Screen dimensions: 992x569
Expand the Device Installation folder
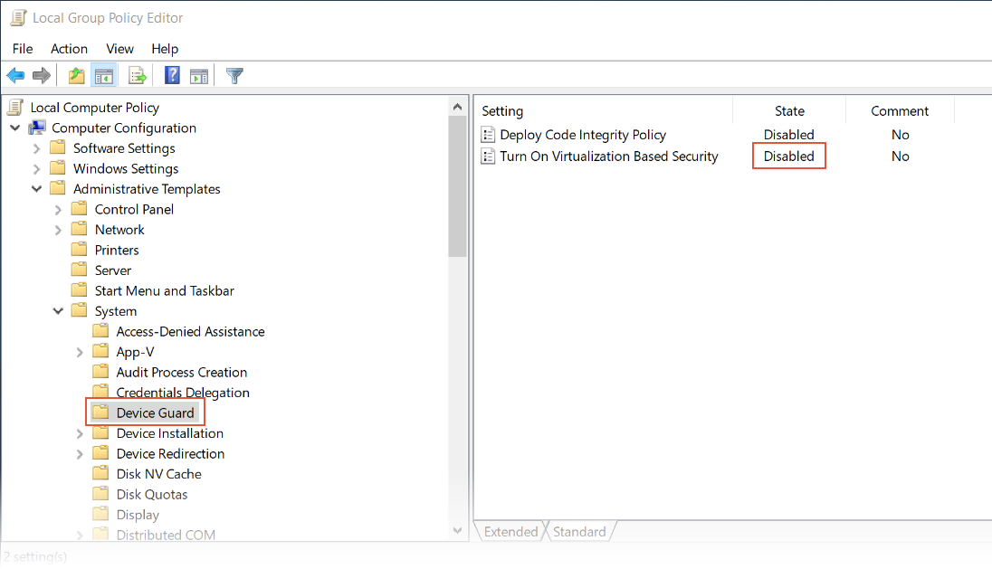pos(80,434)
